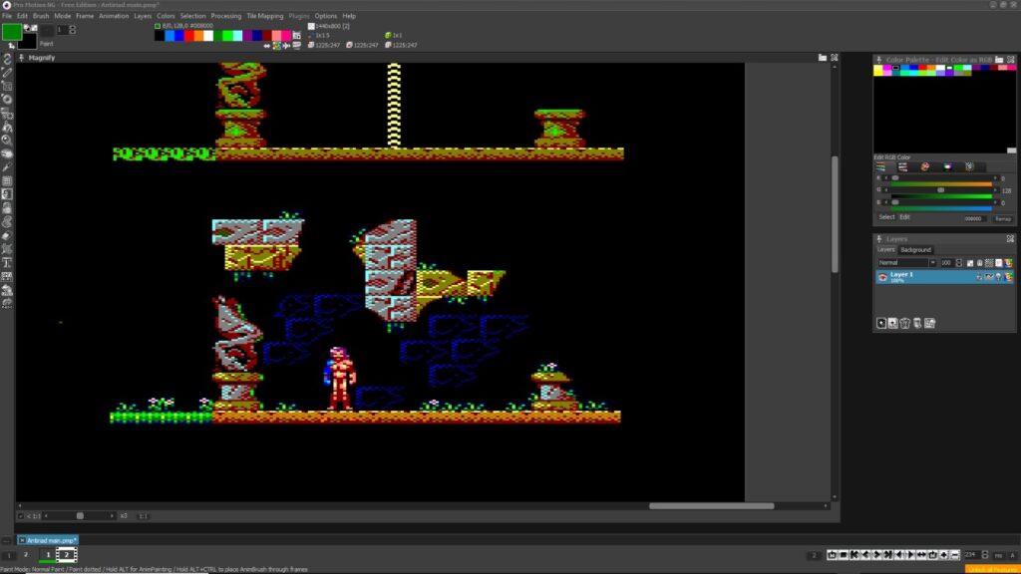The width and height of the screenshot is (1021, 574).
Task: Swap foreground and background colors icon
Action: click(x=12, y=46)
